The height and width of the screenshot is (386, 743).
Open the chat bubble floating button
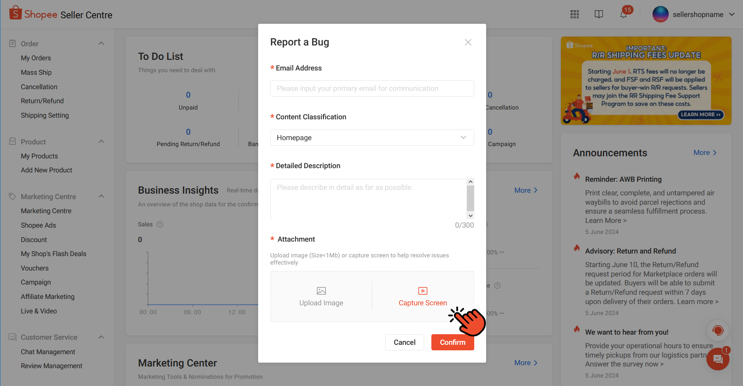[x=718, y=359]
